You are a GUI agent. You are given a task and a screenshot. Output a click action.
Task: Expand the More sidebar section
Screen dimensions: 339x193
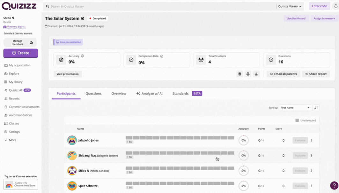pos(10,140)
